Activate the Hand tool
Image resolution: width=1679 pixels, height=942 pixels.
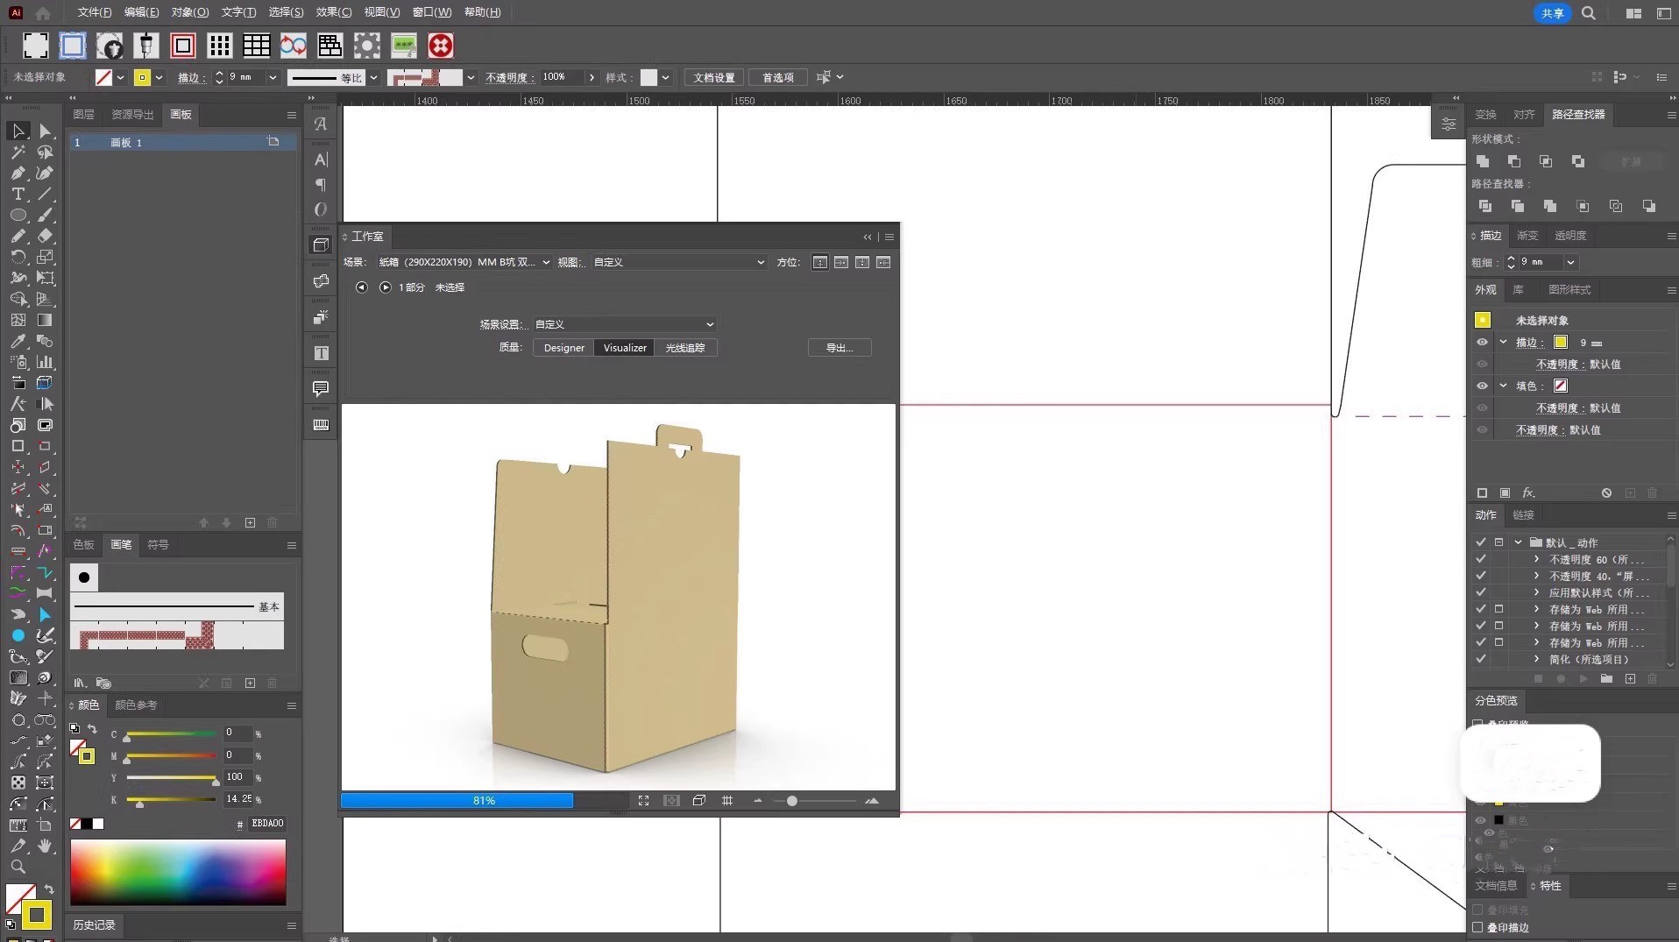(46, 846)
